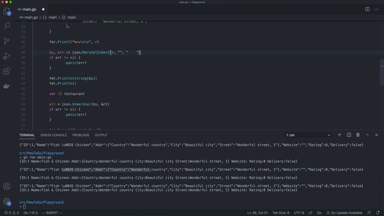Switch to the PROBLEMS tab
Viewport: 384px width, 216px height.
pyautogui.click(x=81, y=135)
